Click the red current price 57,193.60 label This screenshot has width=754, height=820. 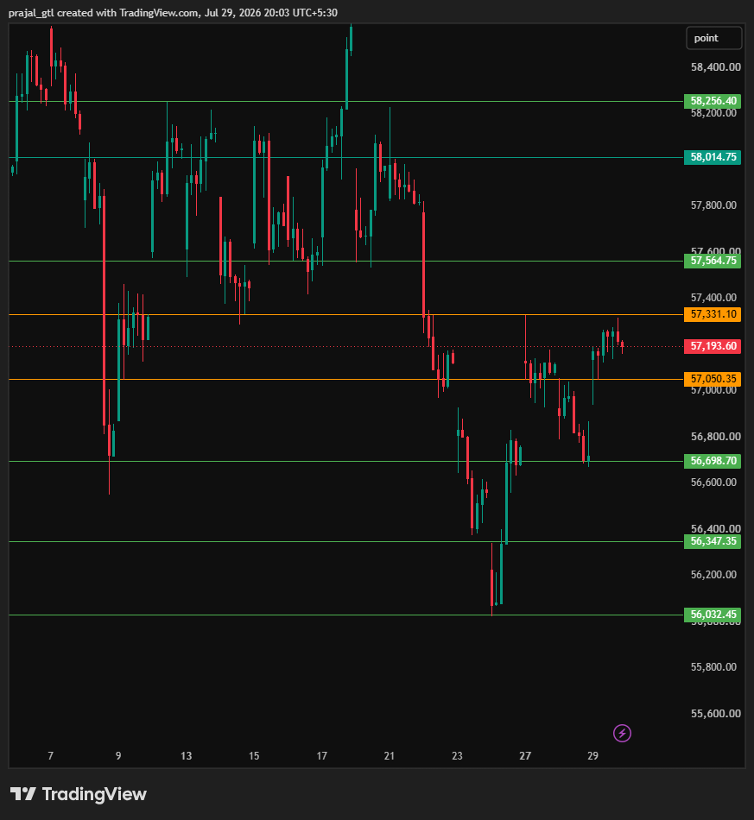coord(713,346)
